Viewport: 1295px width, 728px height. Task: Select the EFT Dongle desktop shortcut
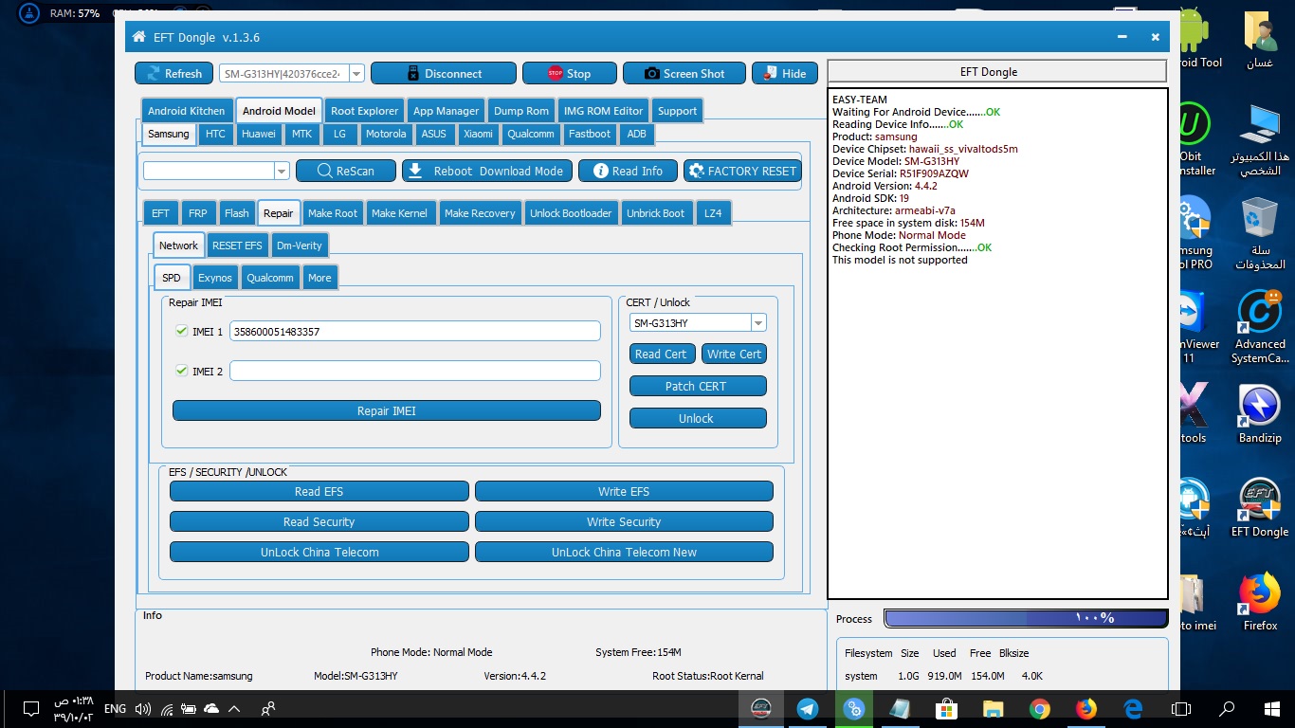pyautogui.click(x=1260, y=508)
